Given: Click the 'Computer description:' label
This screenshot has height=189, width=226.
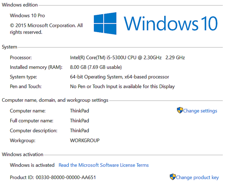Looking at the screenshot, I should pyautogui.click(x=34, y=130).
